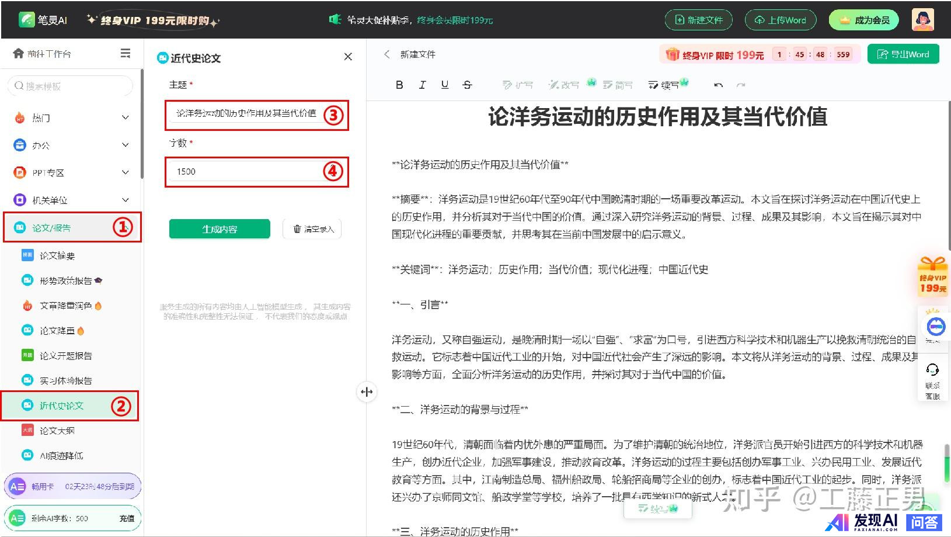Click the hamburger menu icon beside 前往工作台

tap(125, 54)
